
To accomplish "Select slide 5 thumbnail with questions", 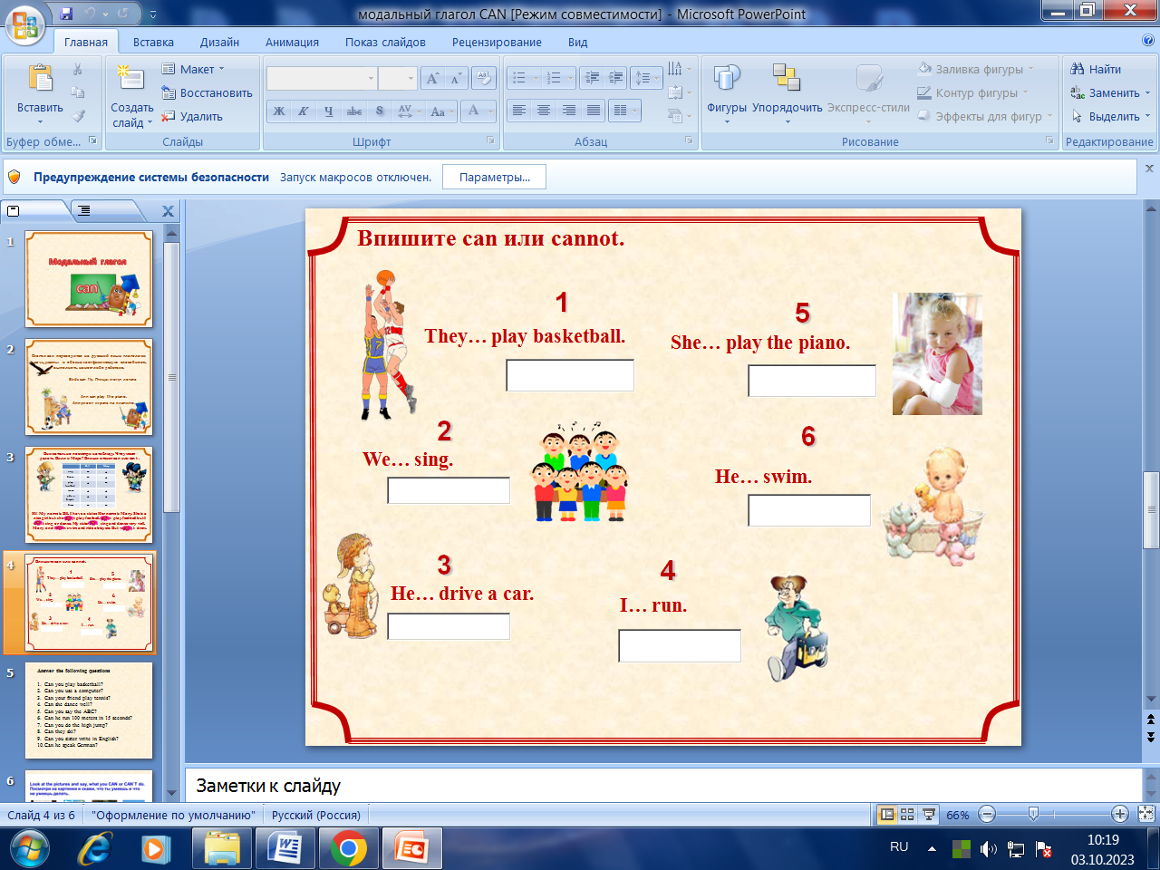I will coord(89,710).
